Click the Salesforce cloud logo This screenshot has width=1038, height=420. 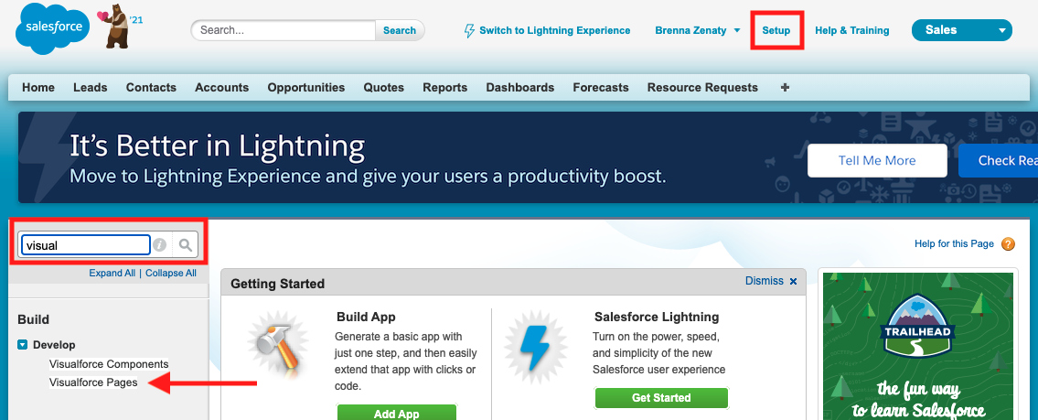[x=52, y=27]
